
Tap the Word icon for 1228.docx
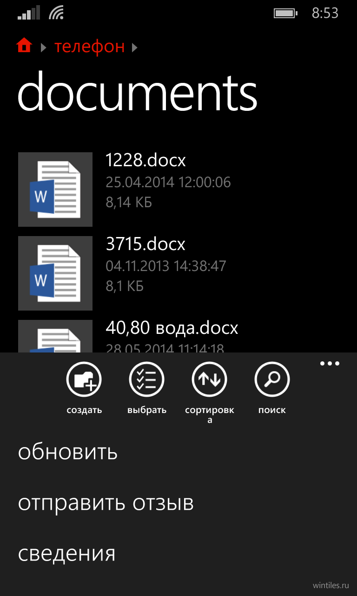pos(55,190)
